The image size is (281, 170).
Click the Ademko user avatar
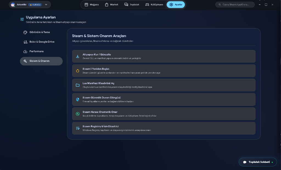click(x=13, y=5)
